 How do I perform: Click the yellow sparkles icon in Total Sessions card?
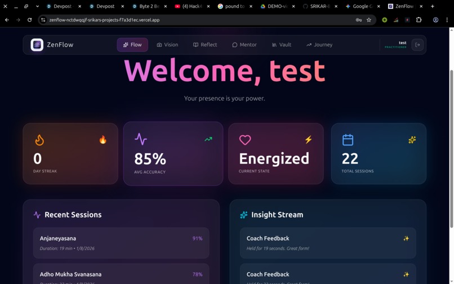pos(412,140)
